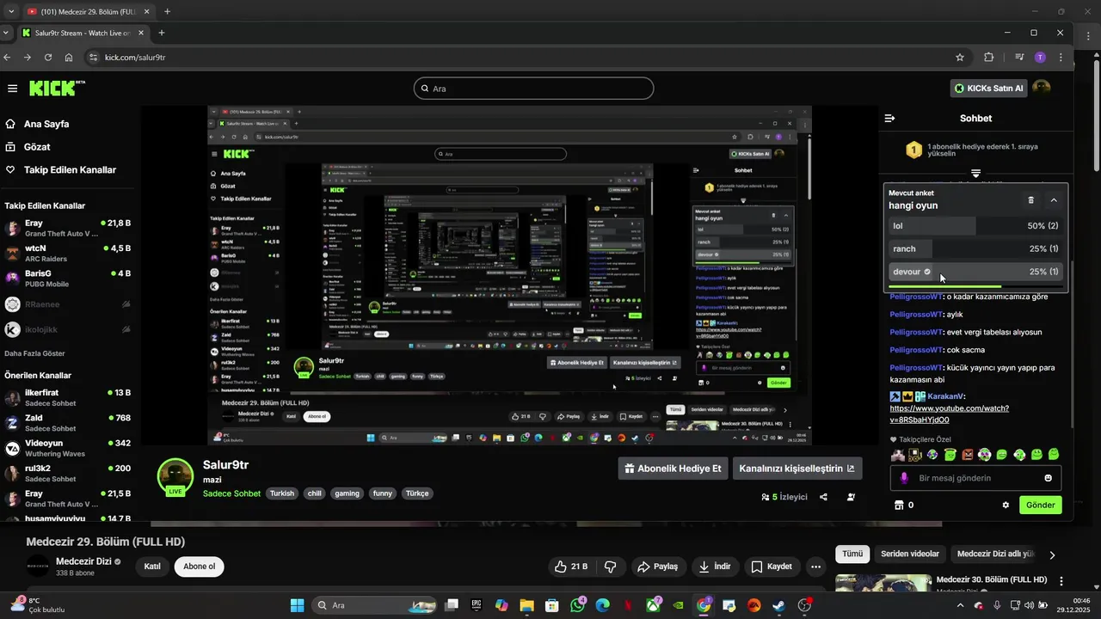Select the Seriden videolar chip
Viewport: 1101px width, 619px height.
(910, 555)
